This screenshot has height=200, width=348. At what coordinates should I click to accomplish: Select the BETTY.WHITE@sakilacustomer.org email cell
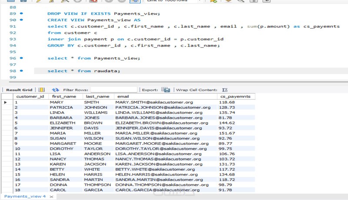tap(166, 170)
